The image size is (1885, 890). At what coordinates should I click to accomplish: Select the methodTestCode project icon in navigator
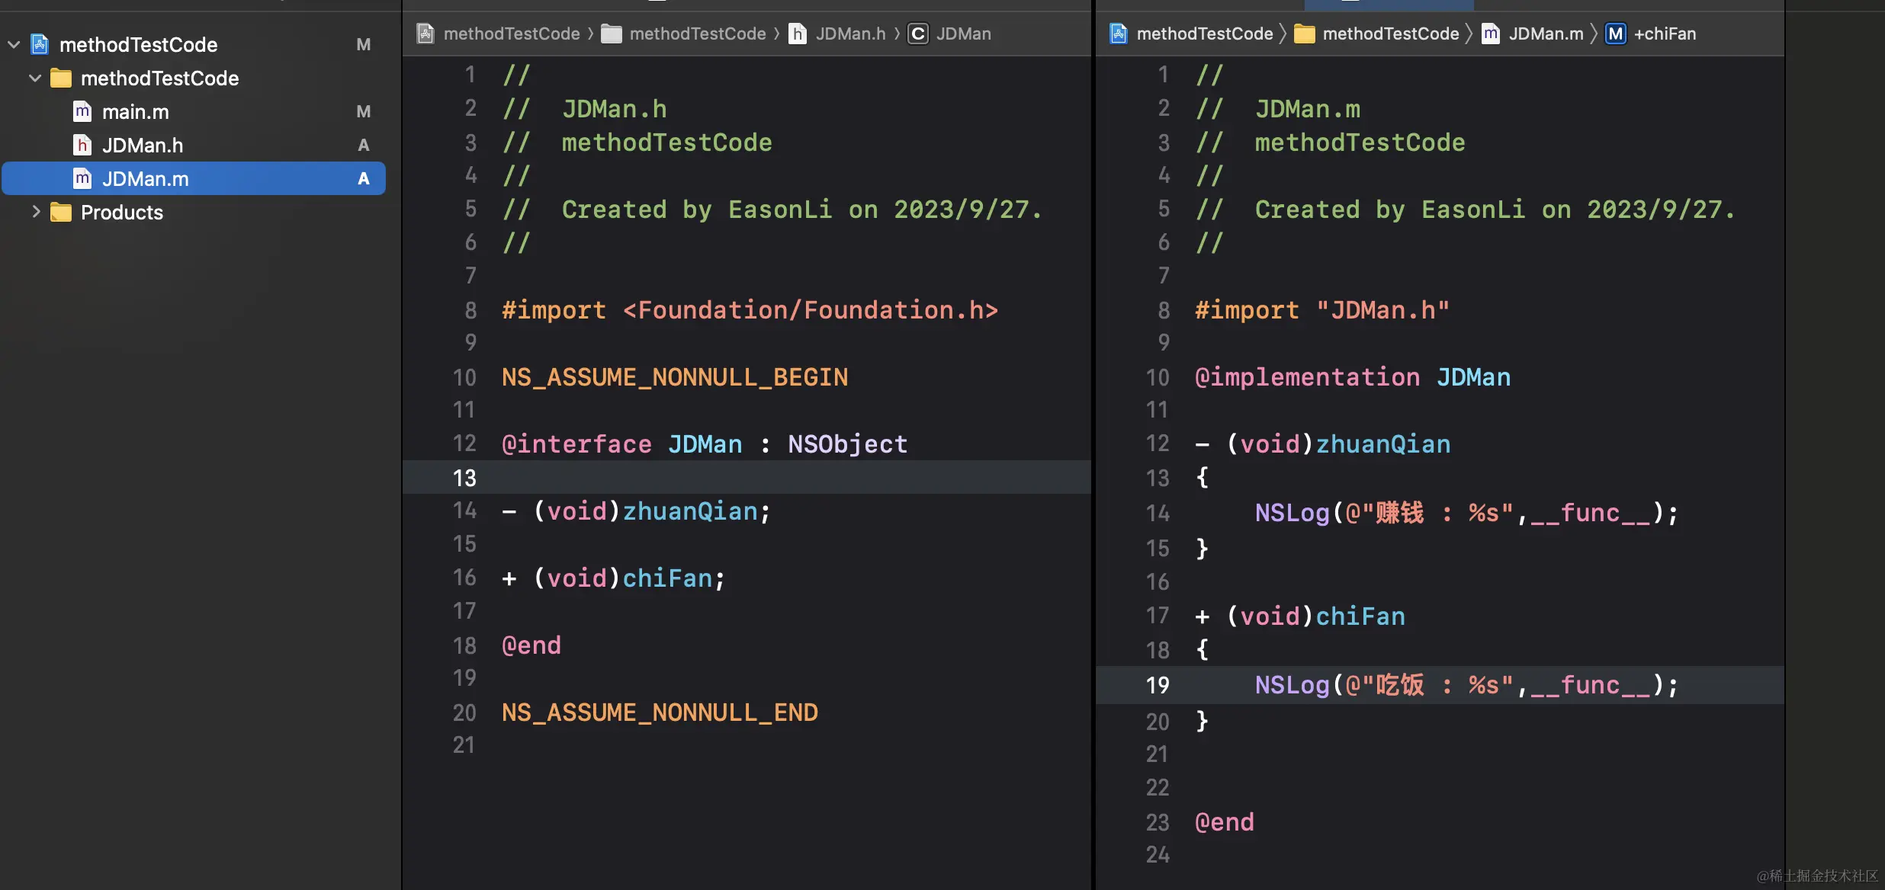click(x=40, y=45)
